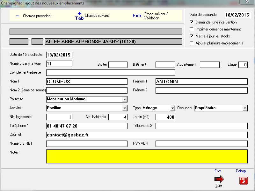Expand the Occupant Propriétaire dropdown
The image size is (255, 191).
pos(244,108)
